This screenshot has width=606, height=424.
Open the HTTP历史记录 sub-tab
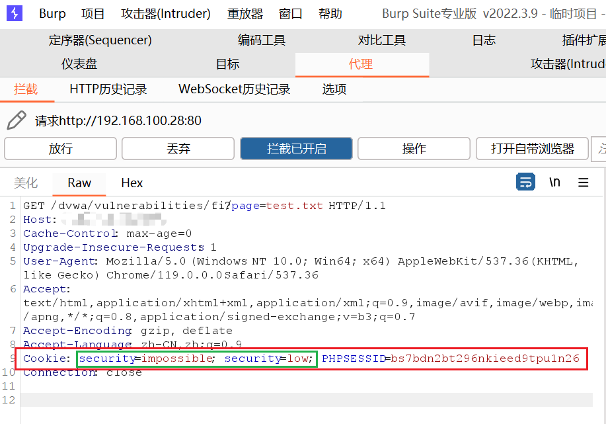tap(108, 89)
